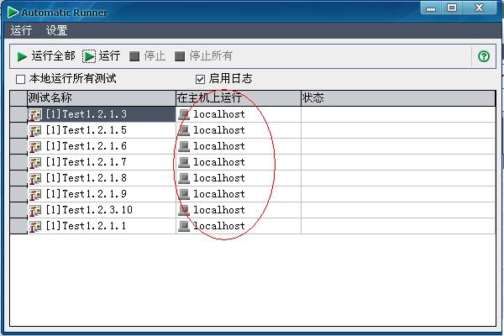Click localhost text in Test1.2.1.5 row
Screen dimensions: 504x336
pos(219,130)
